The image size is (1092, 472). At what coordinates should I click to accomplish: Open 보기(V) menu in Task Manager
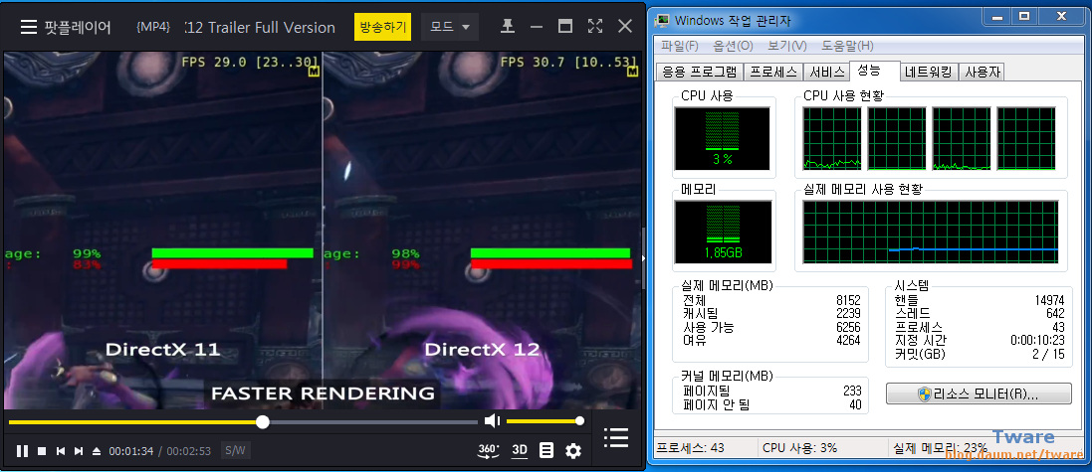(x=787, y=46)
